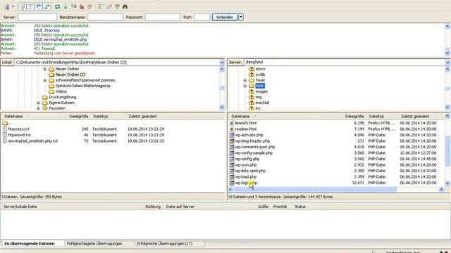Open the file search binoculars icon
This screenshot has height=253, width=451.
[125, 6]
